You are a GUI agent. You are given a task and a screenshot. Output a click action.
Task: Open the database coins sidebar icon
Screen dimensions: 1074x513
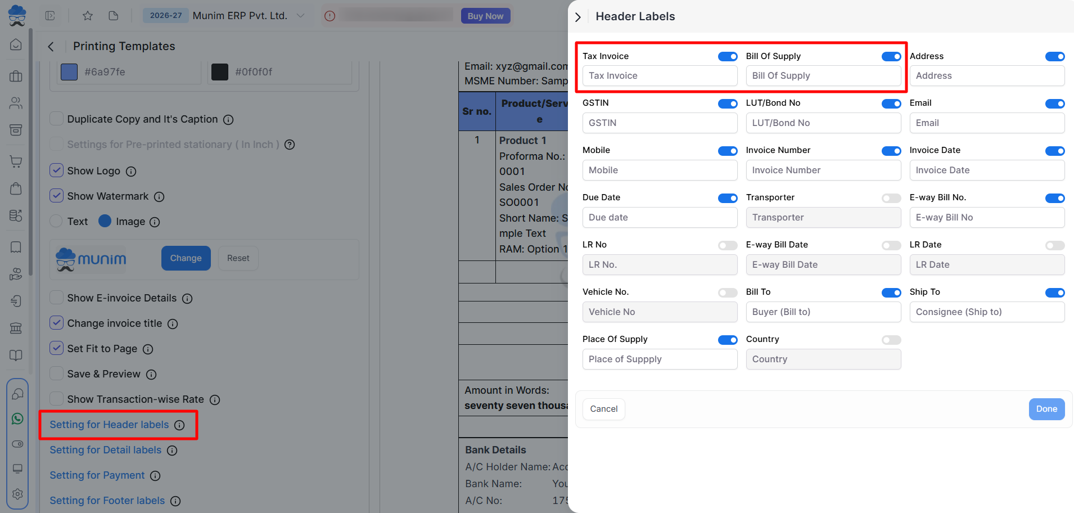tap(16, 215)
